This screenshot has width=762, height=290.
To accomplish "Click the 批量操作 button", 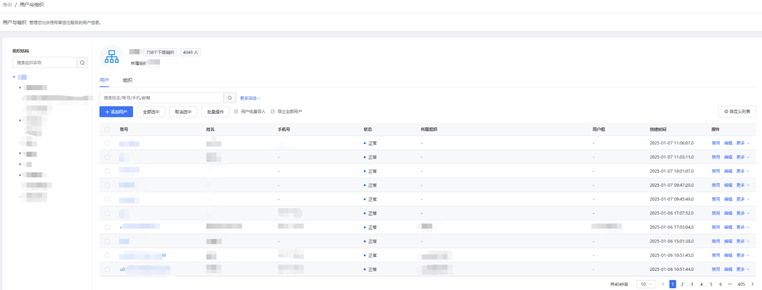I will 215,112.
